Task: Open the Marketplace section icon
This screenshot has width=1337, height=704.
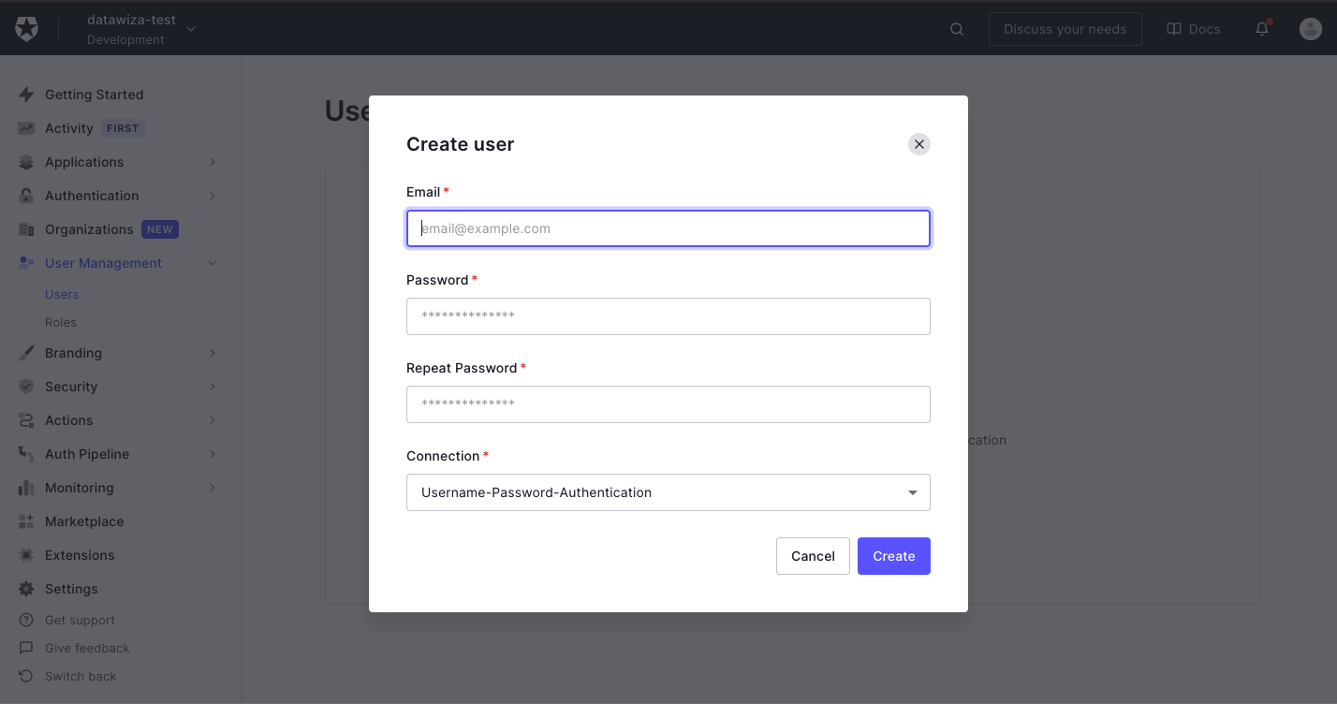Action: click(26, 521)
